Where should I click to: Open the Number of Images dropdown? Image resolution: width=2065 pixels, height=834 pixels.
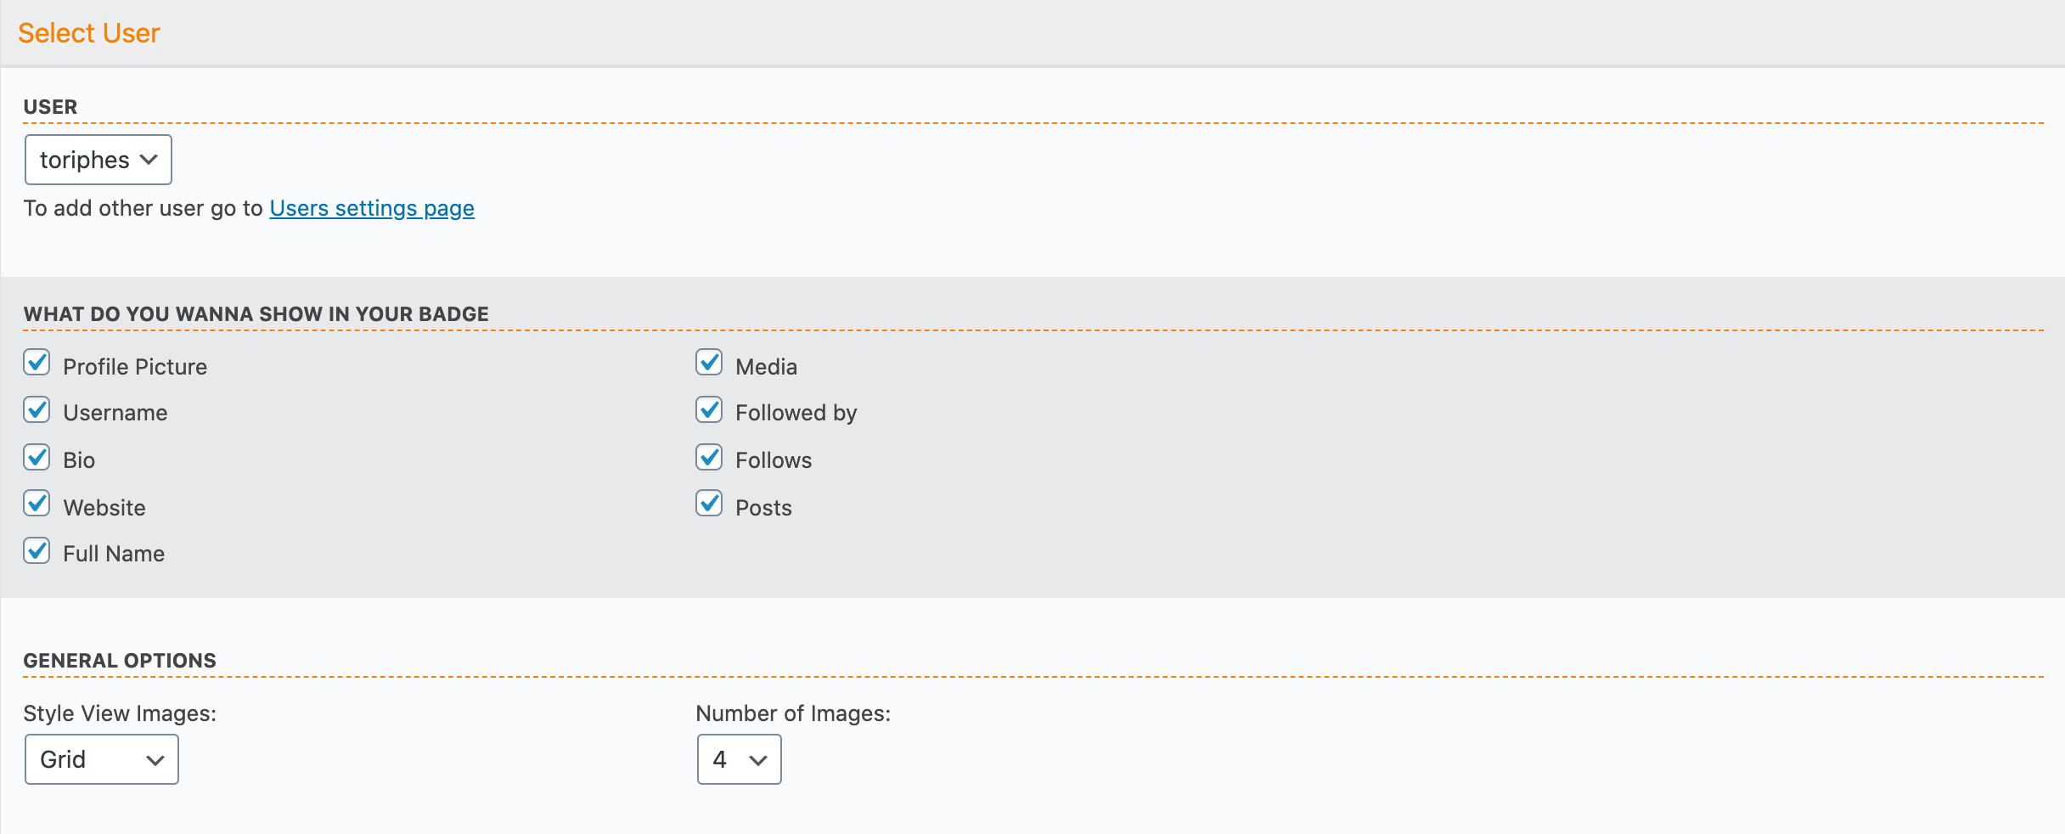click(x=739, y=759)
